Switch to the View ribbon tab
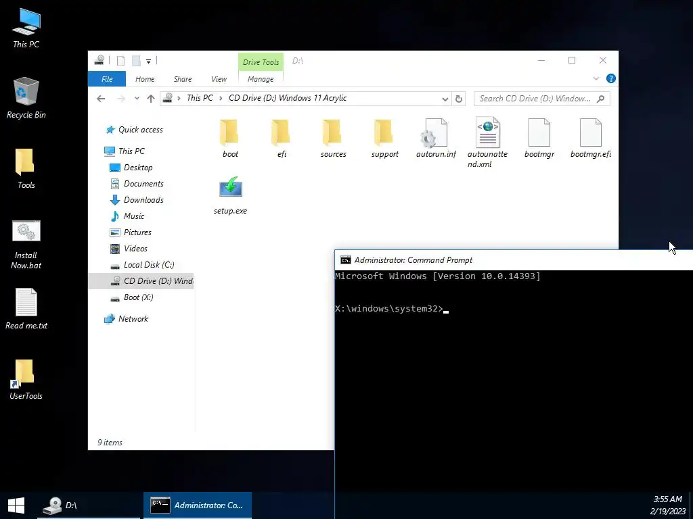The width and height of the screenshot is (693, 519). 219,79
